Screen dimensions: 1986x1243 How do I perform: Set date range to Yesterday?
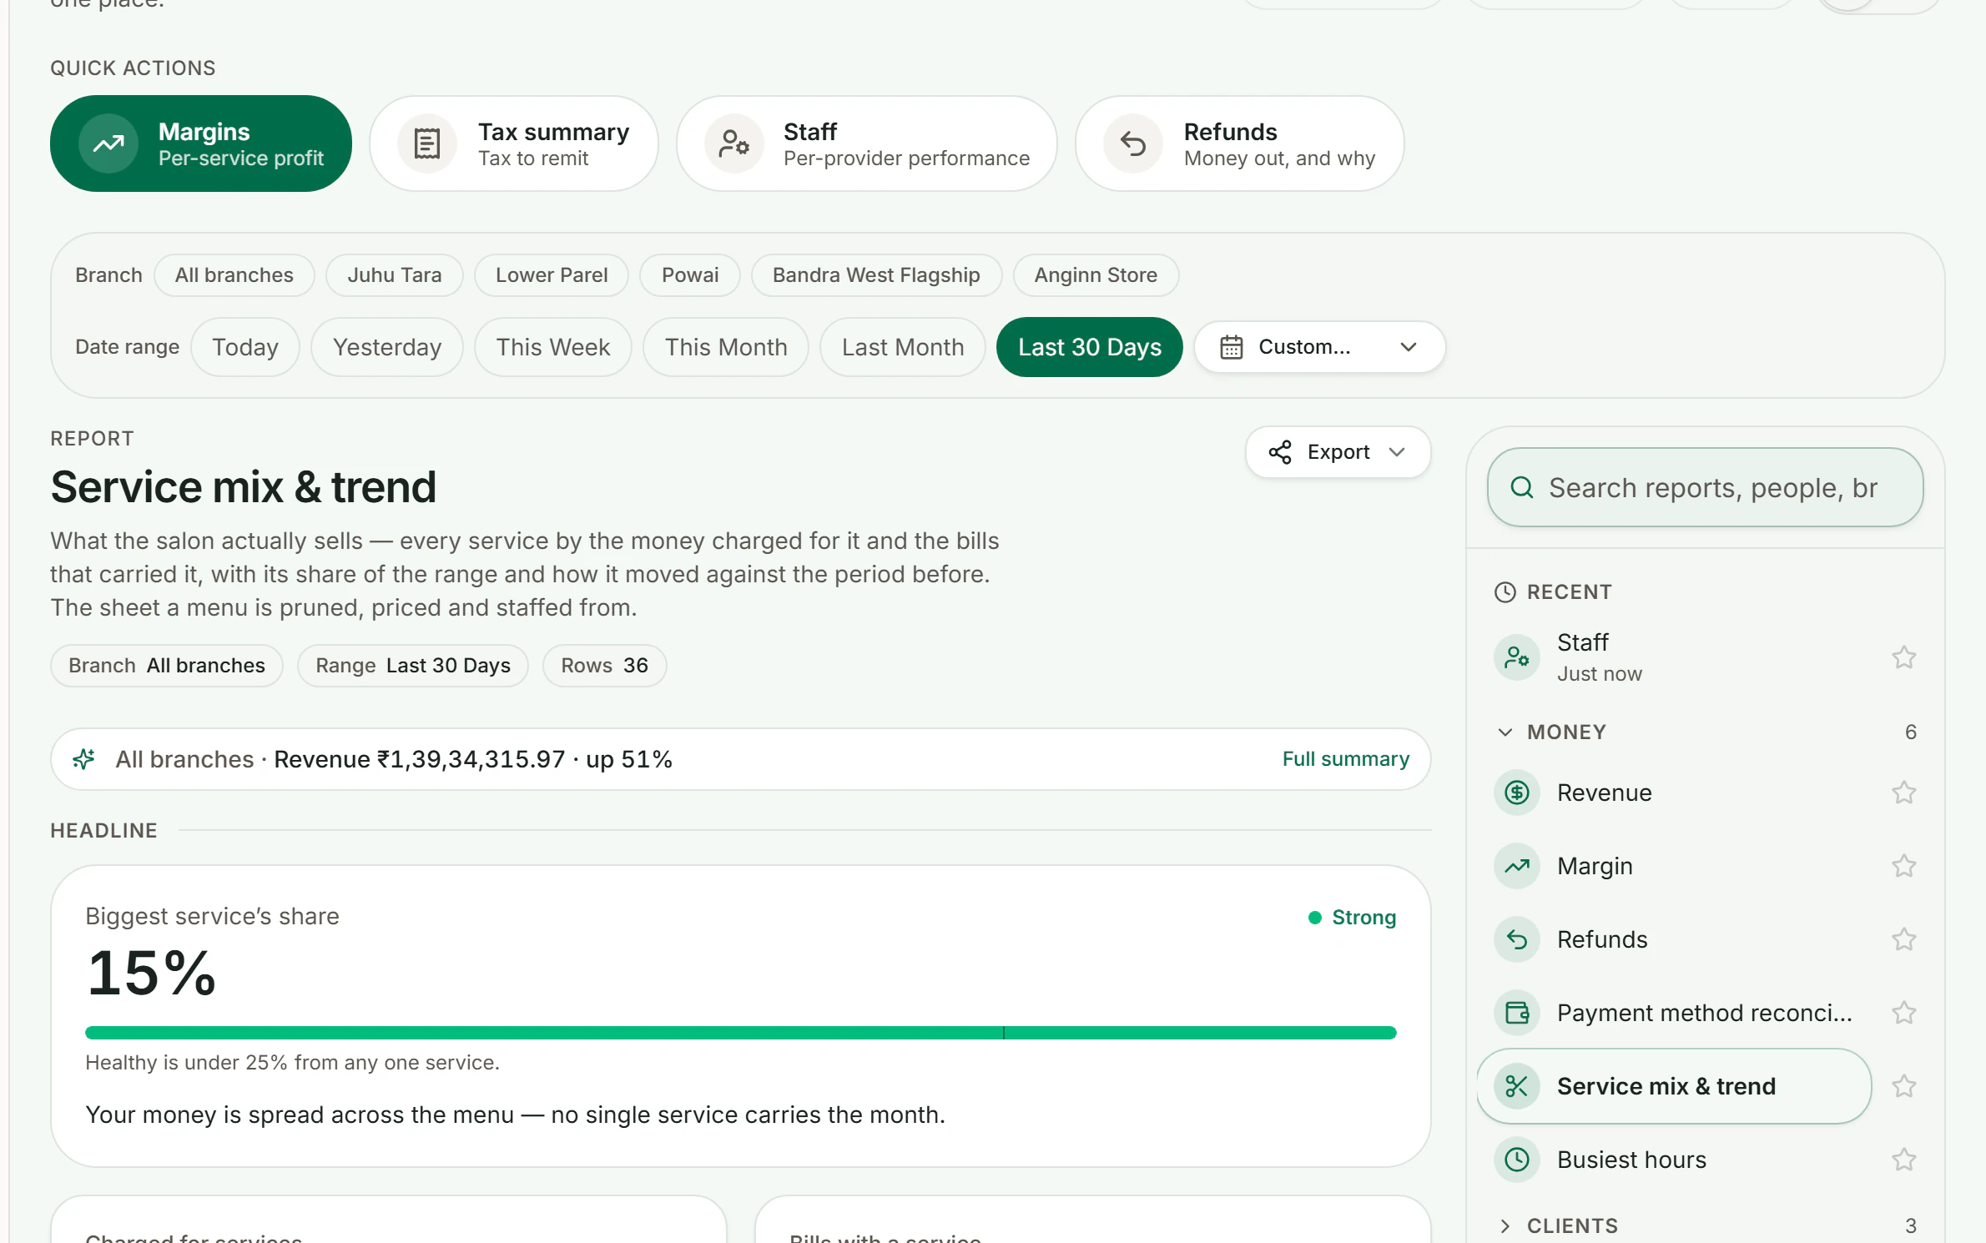[x=387, y=347]
